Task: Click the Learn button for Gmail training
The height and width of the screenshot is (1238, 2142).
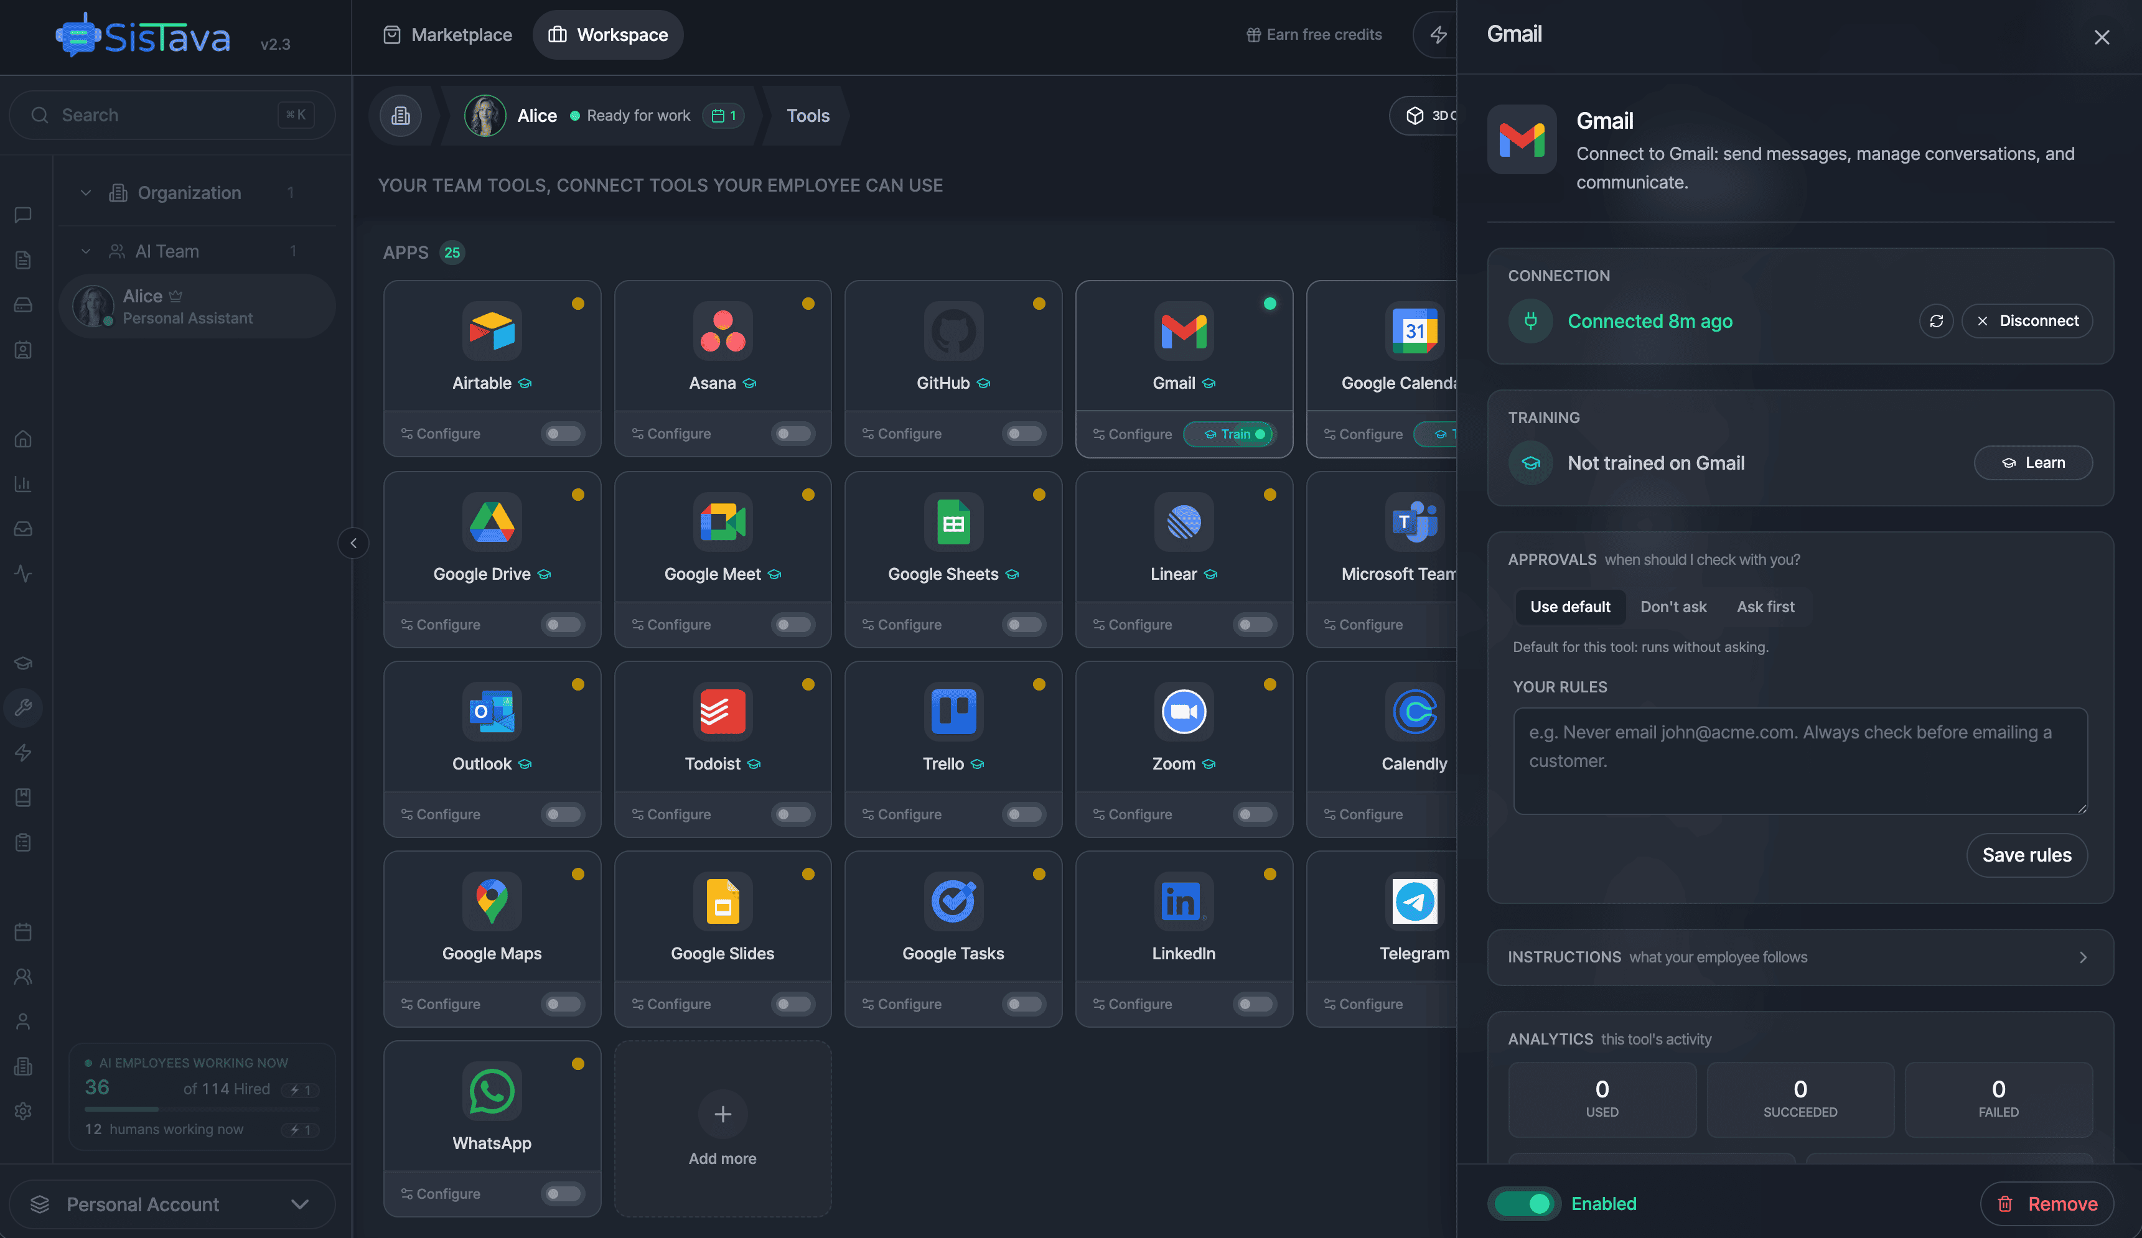Action: 2032,463
